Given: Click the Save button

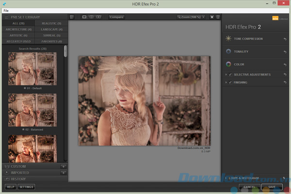Looking at the screenshot, I should (x=272, y=187).
